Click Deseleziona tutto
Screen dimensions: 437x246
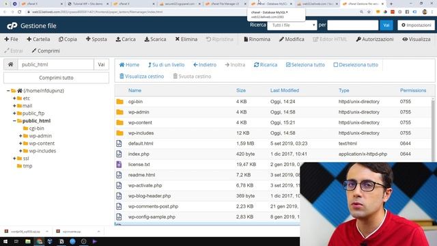coord(356,65)
